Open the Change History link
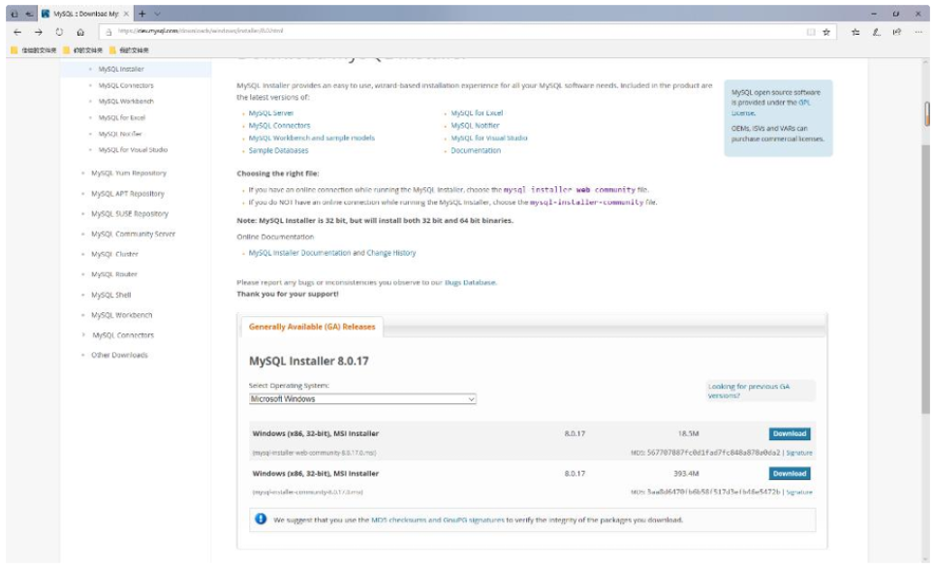This screenshot has width=933, height=568. [x=391, y=253]
